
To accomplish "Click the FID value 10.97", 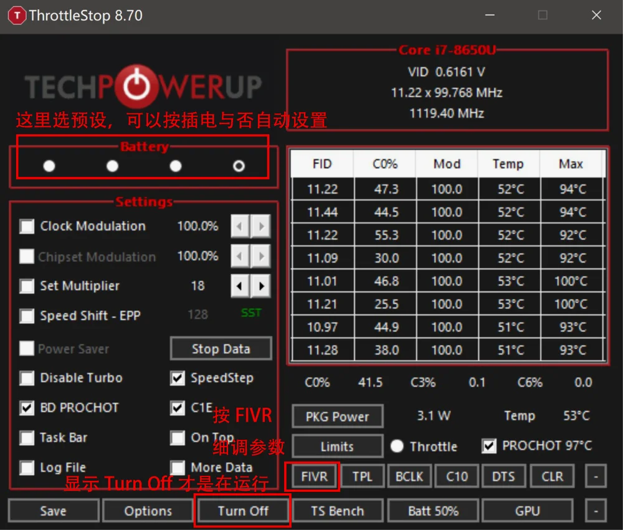I will click(x=322, y=328).
